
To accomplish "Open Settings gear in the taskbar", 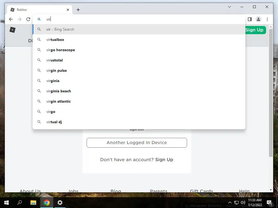I will click(60, 203).
